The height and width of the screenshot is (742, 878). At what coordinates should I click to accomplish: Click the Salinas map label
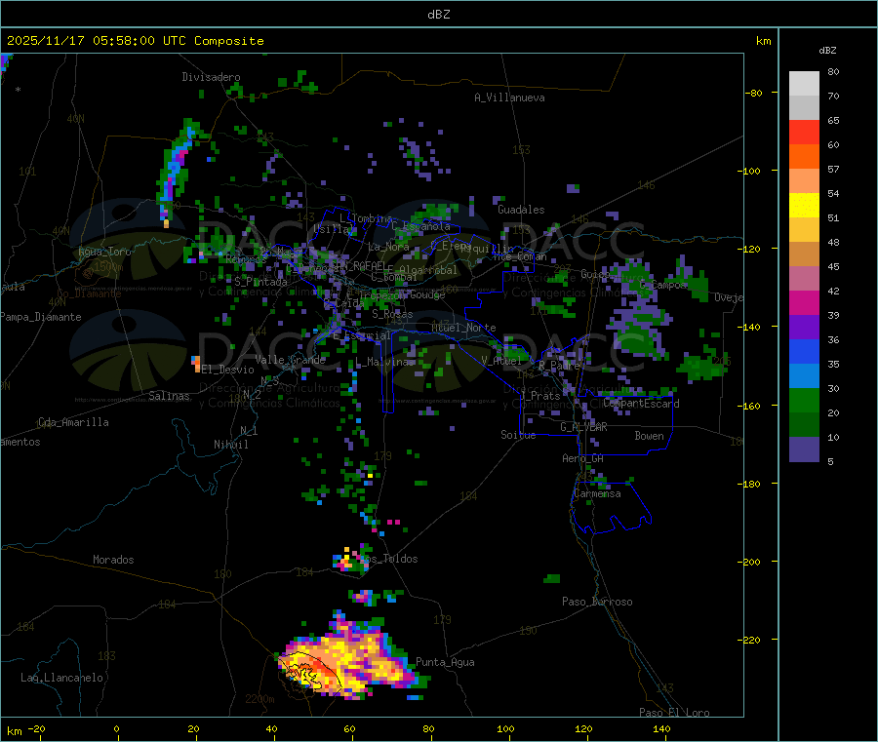pos(169,396)
